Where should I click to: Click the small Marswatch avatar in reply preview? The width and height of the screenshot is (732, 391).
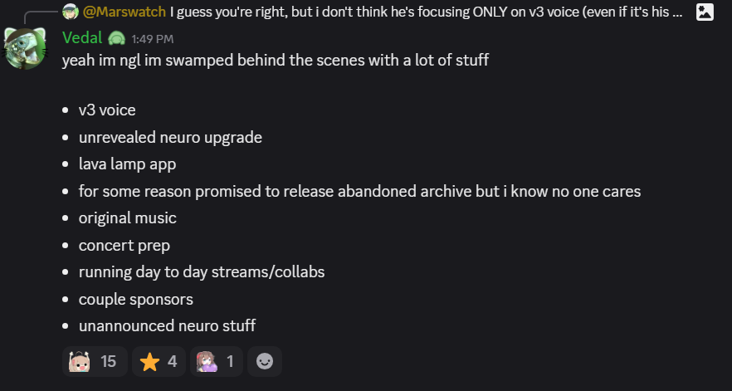71,12
